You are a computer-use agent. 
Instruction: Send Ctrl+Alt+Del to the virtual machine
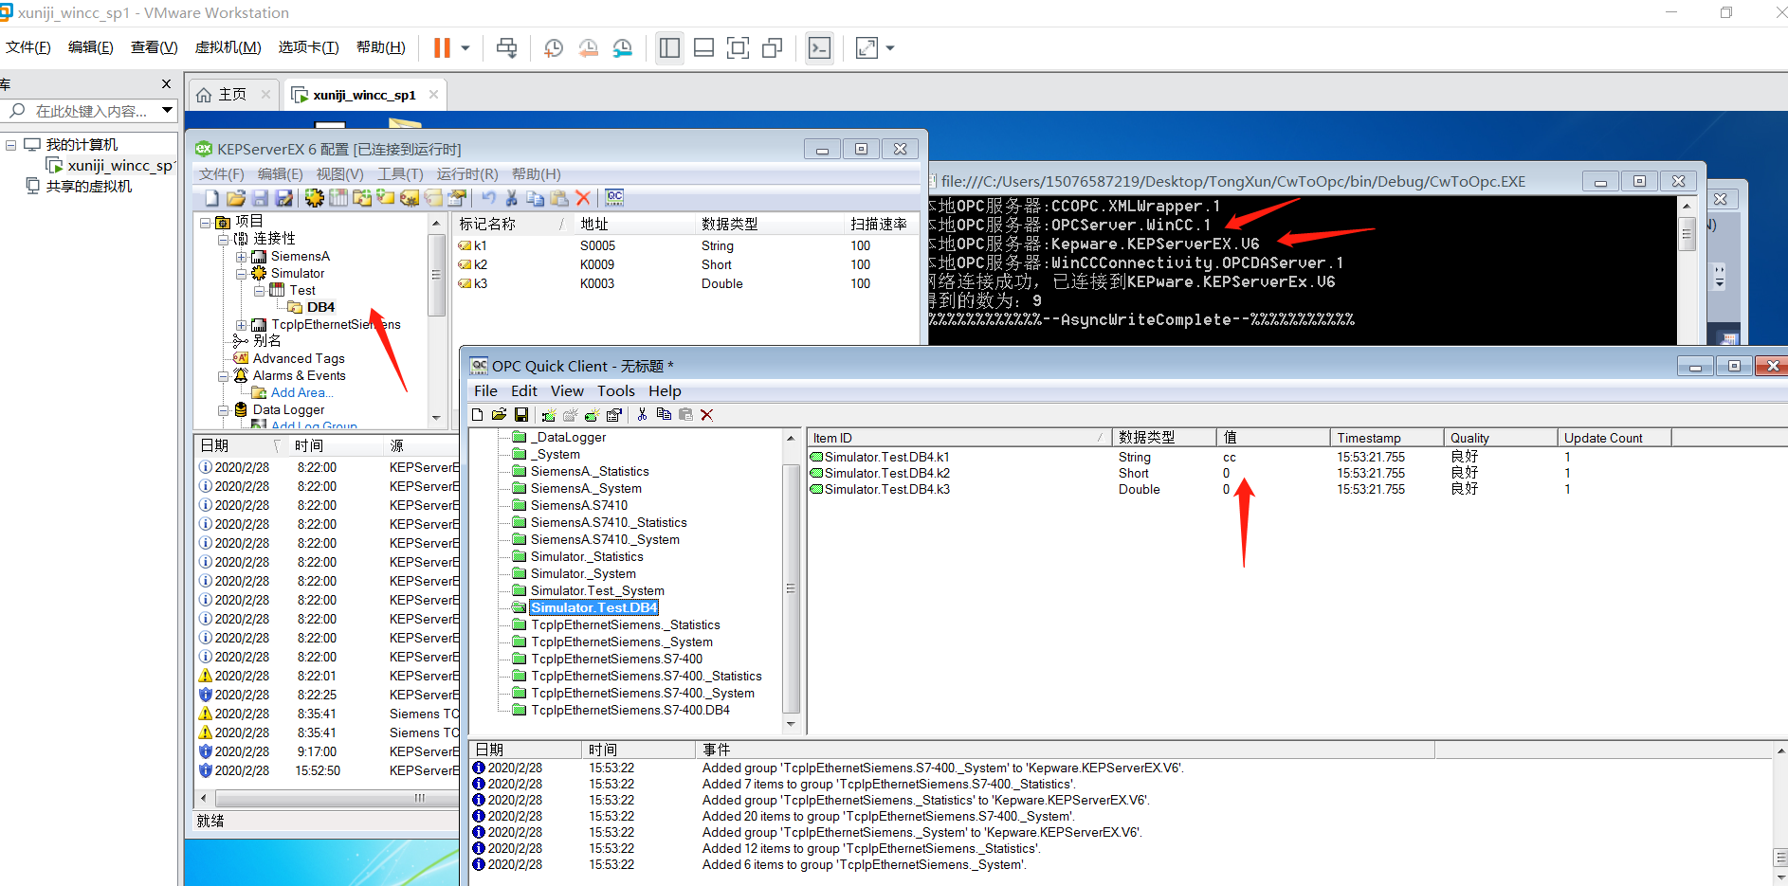pos(507,47)
